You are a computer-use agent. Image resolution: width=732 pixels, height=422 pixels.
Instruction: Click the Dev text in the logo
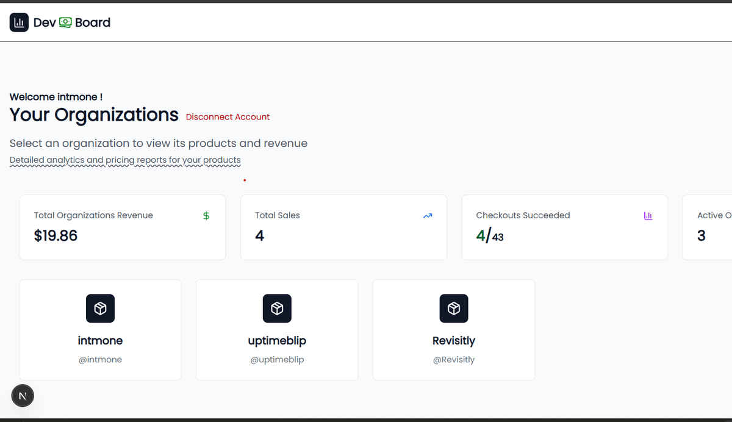45,23
